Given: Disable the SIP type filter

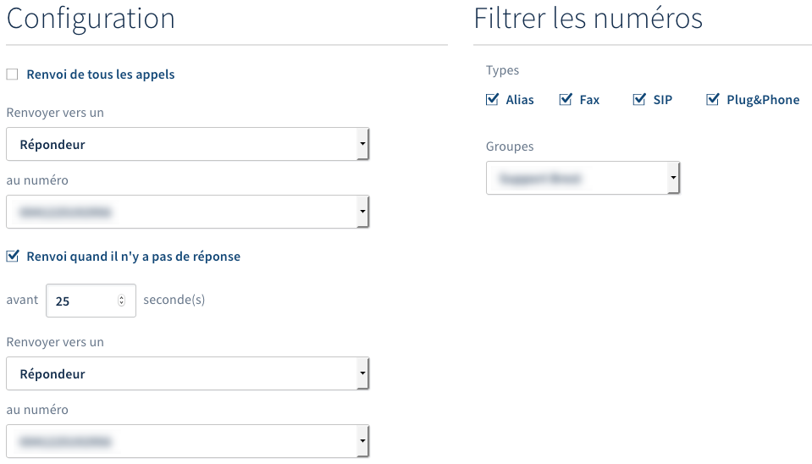Looking at the screenshot, I should tap(639, 99).
